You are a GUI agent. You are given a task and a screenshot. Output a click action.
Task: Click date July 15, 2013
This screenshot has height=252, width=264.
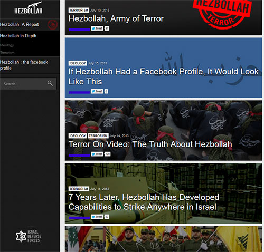click(98, 63)
